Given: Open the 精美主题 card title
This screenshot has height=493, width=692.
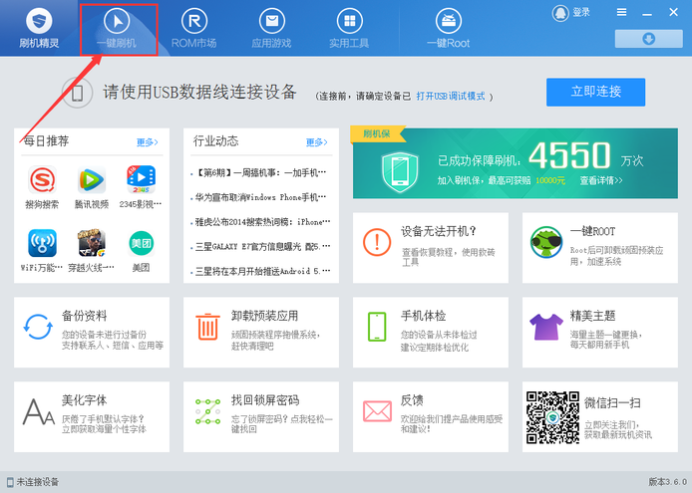Looking at the screenshot, I should (592, 316).
